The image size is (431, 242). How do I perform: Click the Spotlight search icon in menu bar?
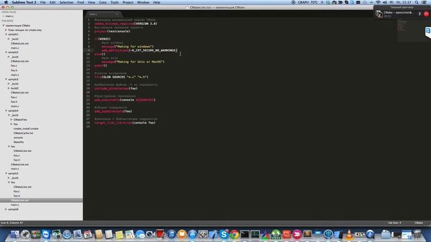[x=417, y=2]
